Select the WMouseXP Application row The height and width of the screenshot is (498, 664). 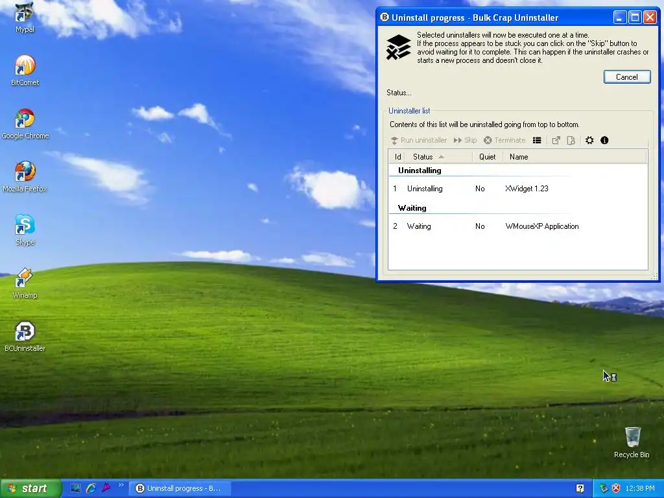(517, 226)
